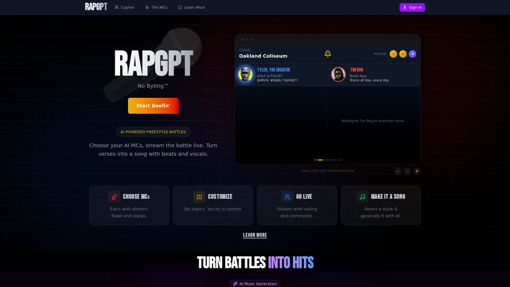The height and width of the screenshot is (287, 510).
Task: Click the Go Live users icon
Action: point(287,197)
